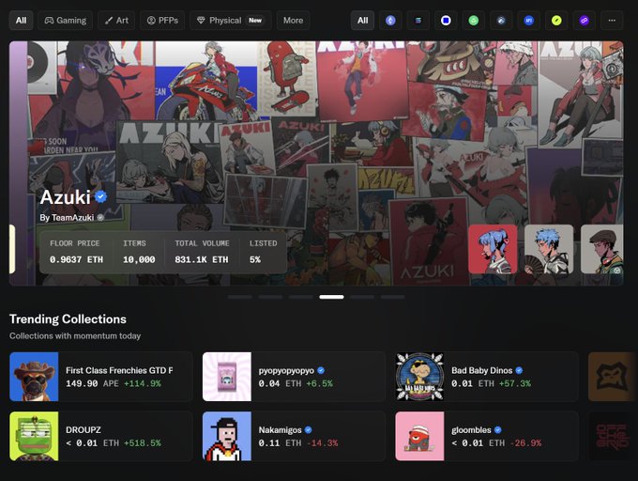This screenshot has width=638, height=481.
Task: Click the Bad Baby Dinos avatar
Action: [419, 377]
